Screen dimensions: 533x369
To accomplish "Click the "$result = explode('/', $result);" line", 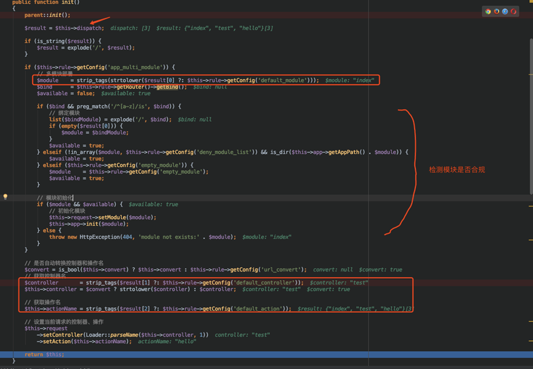I will [x=86, y=48].
